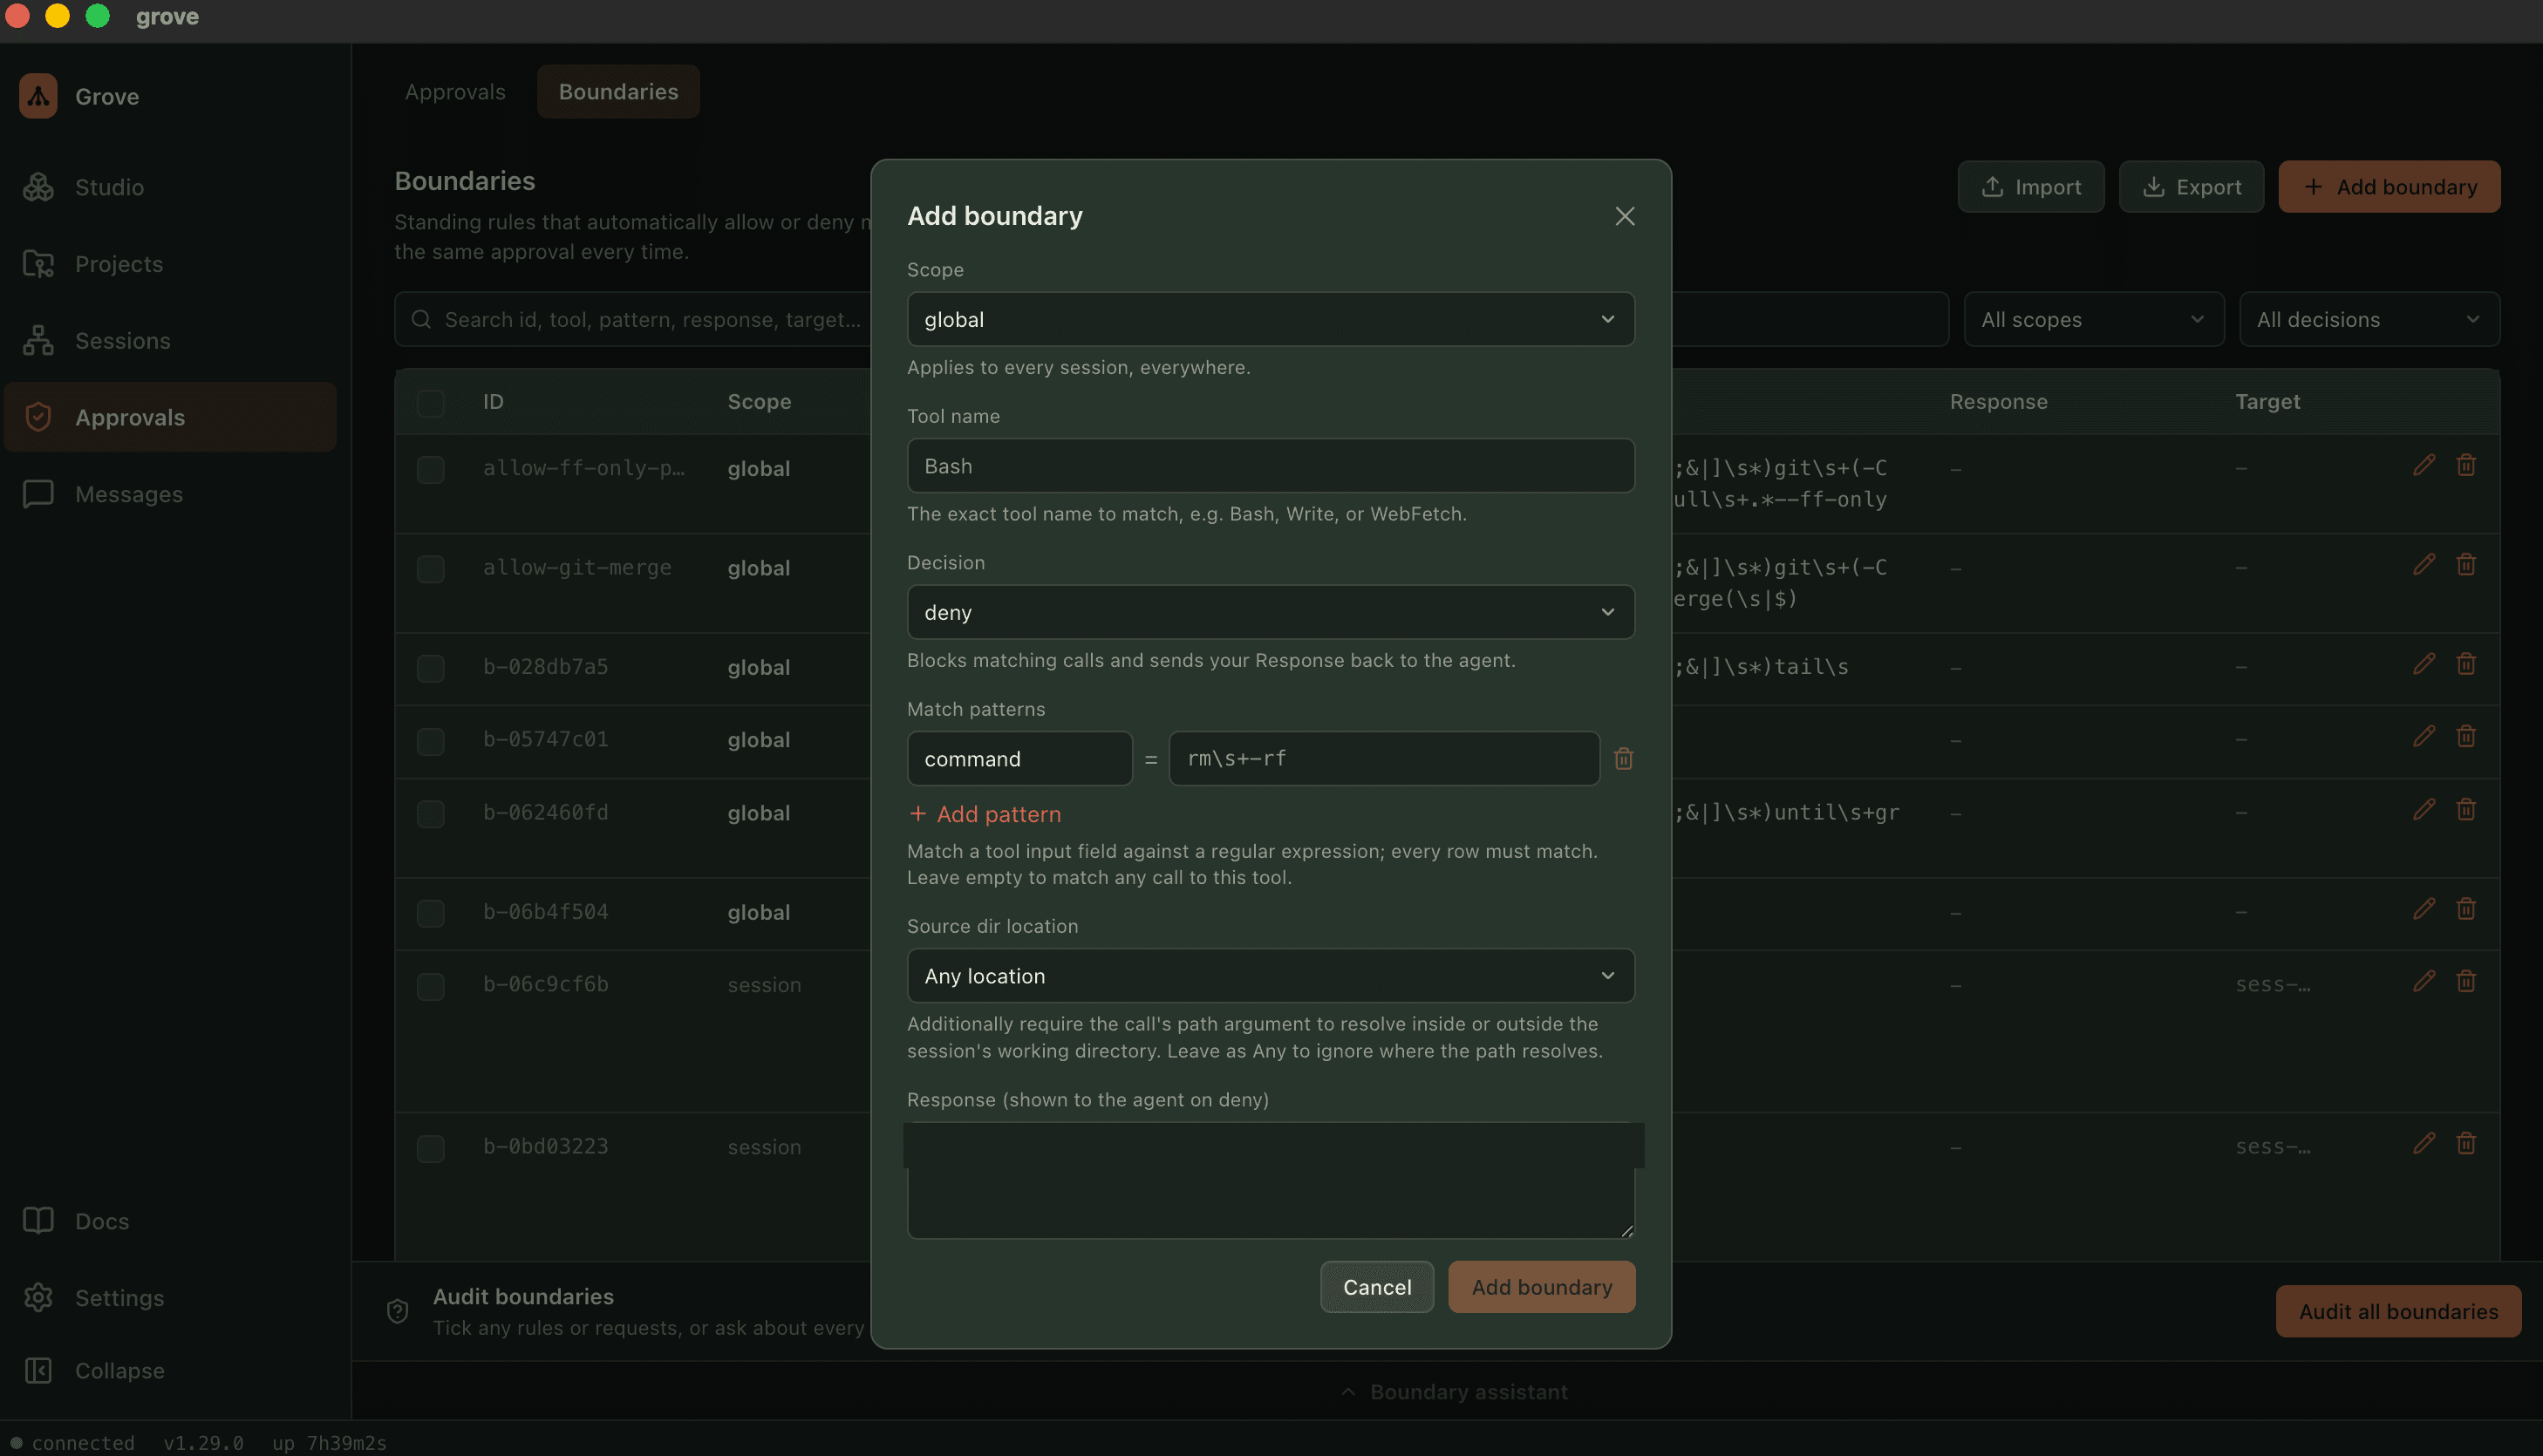Viewport: 2543px width, 1456px height.
Task: Toggle the select-all checkbox in table header
Action: tap(431, 403)
